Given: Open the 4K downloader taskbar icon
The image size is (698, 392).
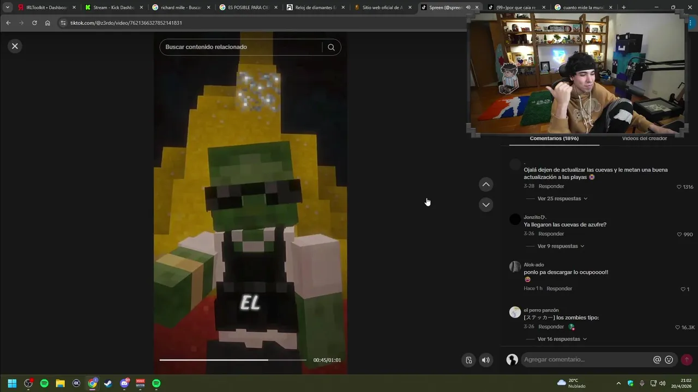Looking at the screenshot, I should point(76,383).
